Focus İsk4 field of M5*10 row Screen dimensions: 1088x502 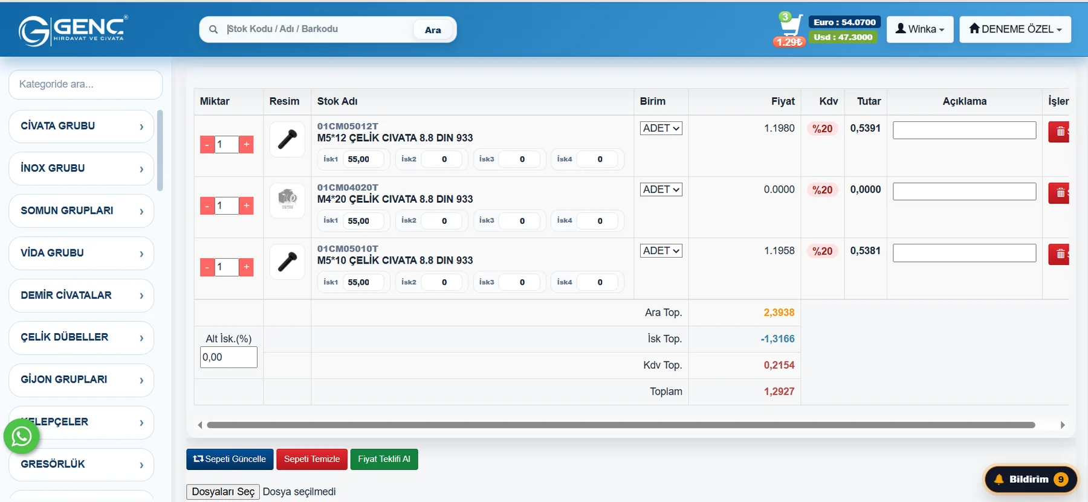pyautogui.click(x=598, y=282)
